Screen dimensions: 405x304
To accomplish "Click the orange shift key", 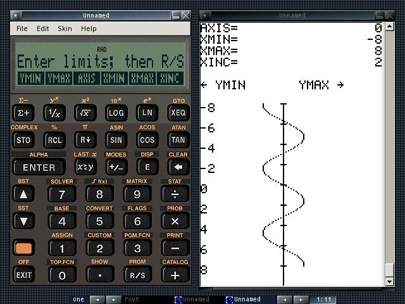I will [x=23, y=248].
